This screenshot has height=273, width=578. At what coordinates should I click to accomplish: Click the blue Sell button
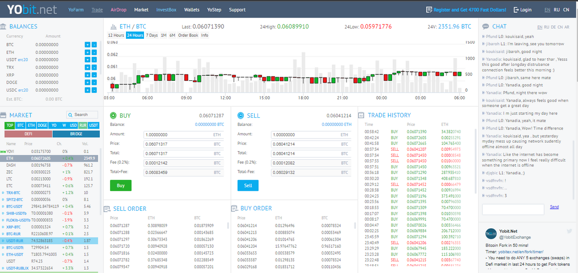pyautogui.click(x=248, y=185)
